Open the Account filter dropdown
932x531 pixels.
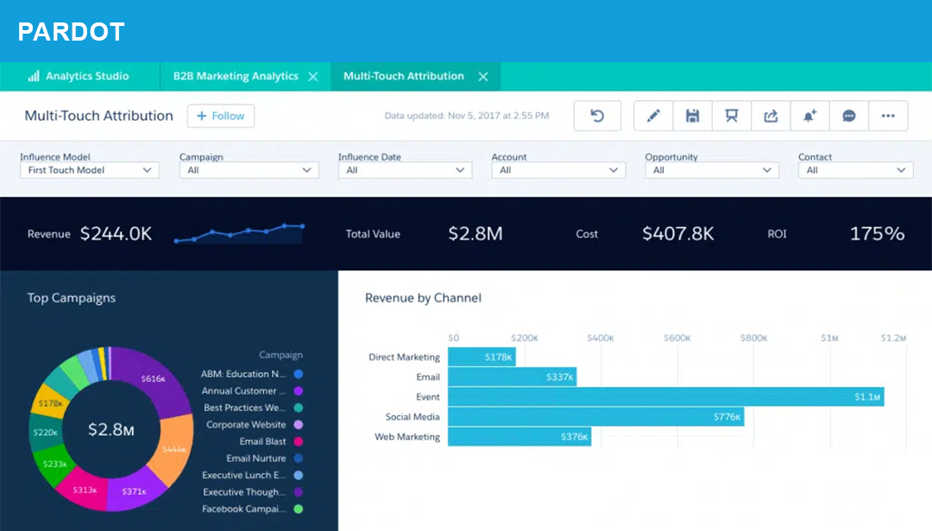coord(558,170)
